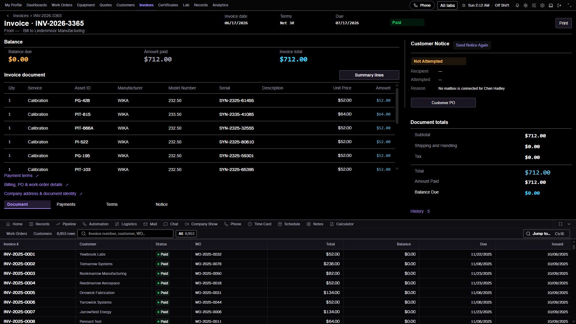This screenshot has height=324, width=576.
Task: Expand History · 5
Action: 420,211
